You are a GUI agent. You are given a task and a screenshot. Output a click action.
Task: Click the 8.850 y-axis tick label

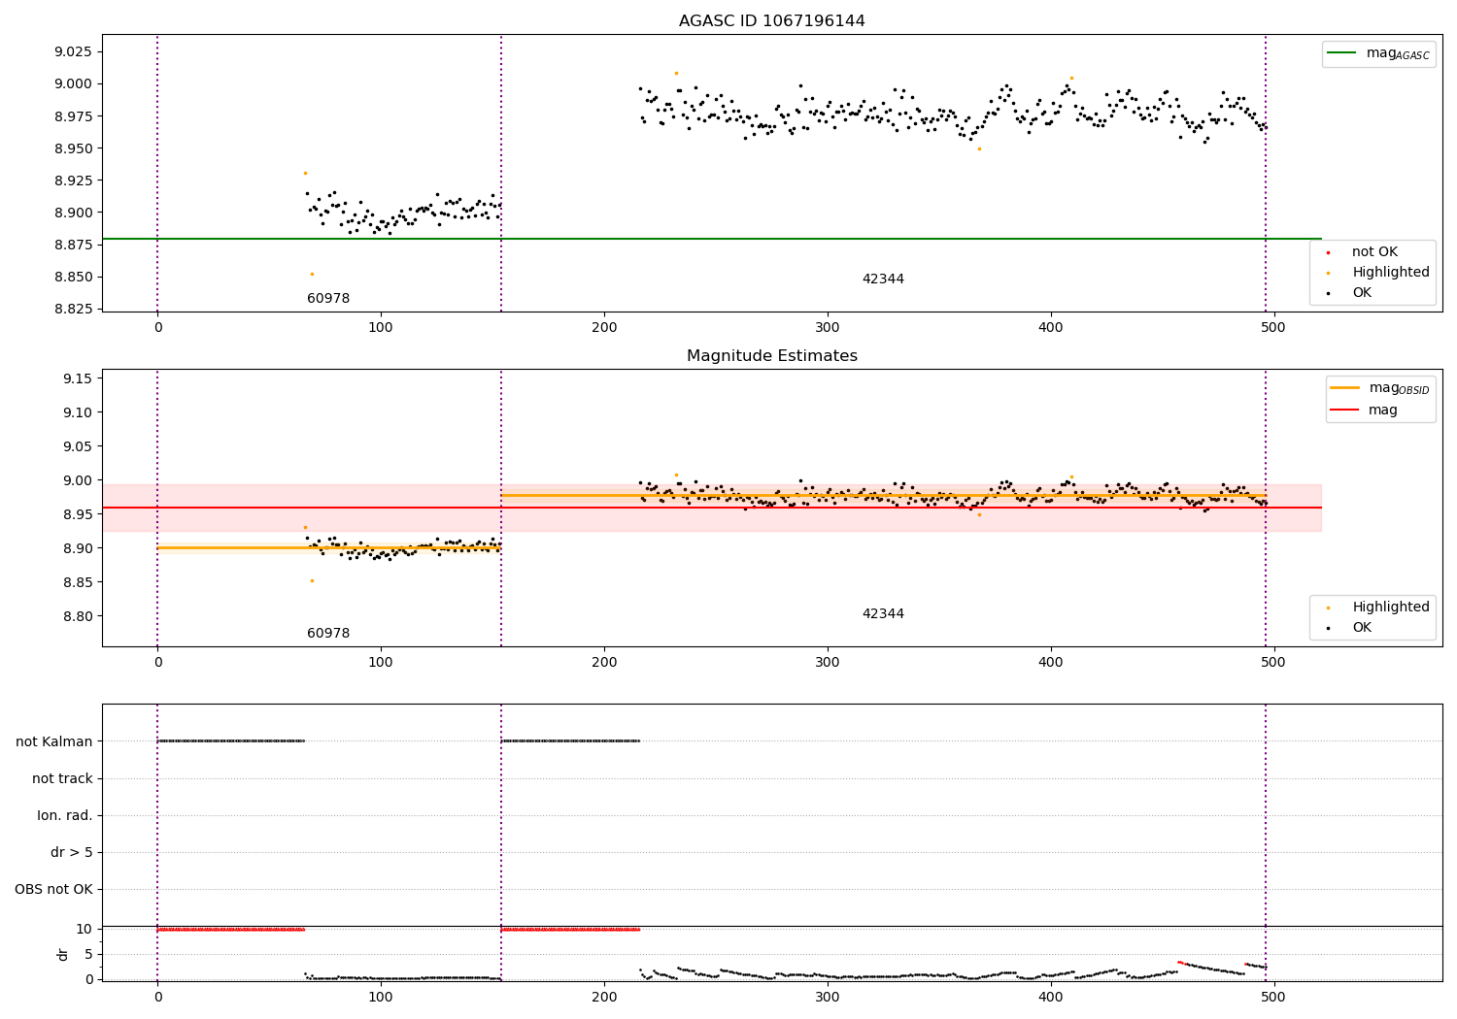(x=73, y=278)
